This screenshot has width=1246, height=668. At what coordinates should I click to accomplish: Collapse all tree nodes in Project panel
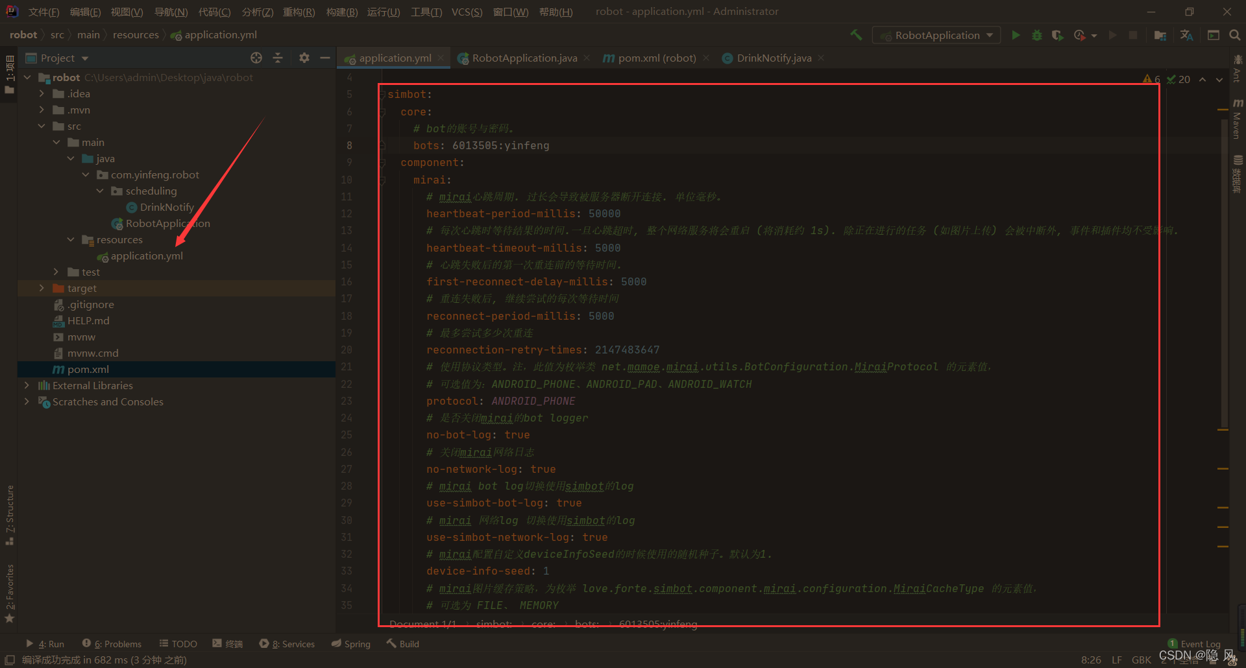point(278,58)
